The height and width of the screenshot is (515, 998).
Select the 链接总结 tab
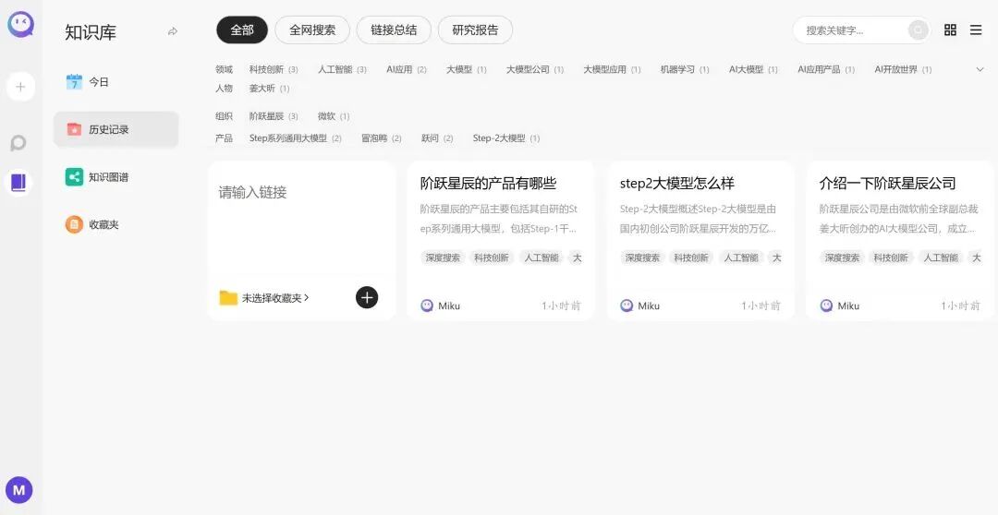pyautogui.click(x=394, y=30)
